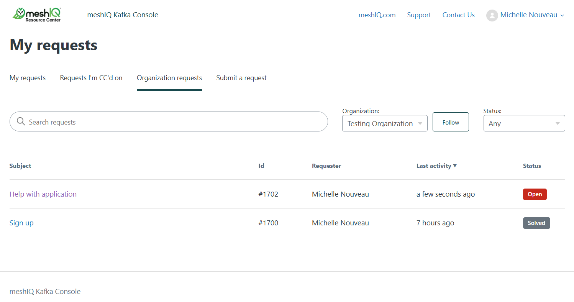Select the Organization requests tab
The image size is (574, 302).
(169, 78)
